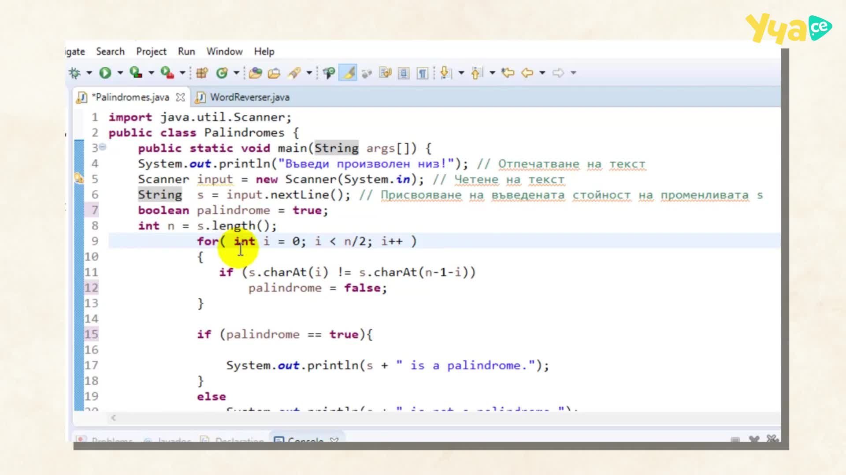Viewport: 846px width, 475px height.
Task: Click the comment 'Отпечатване на текст'
Action: [x=571, y=164]
